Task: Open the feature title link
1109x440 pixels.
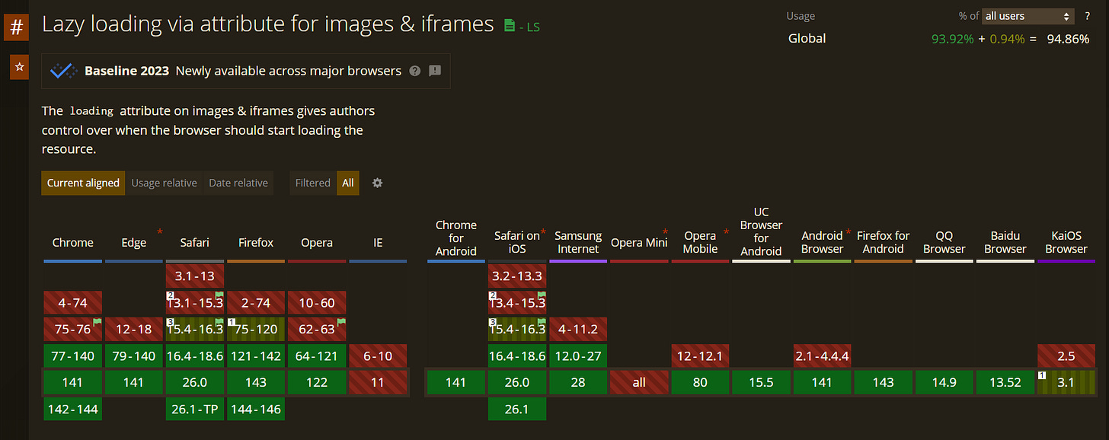Action: (x=267, y=24)
